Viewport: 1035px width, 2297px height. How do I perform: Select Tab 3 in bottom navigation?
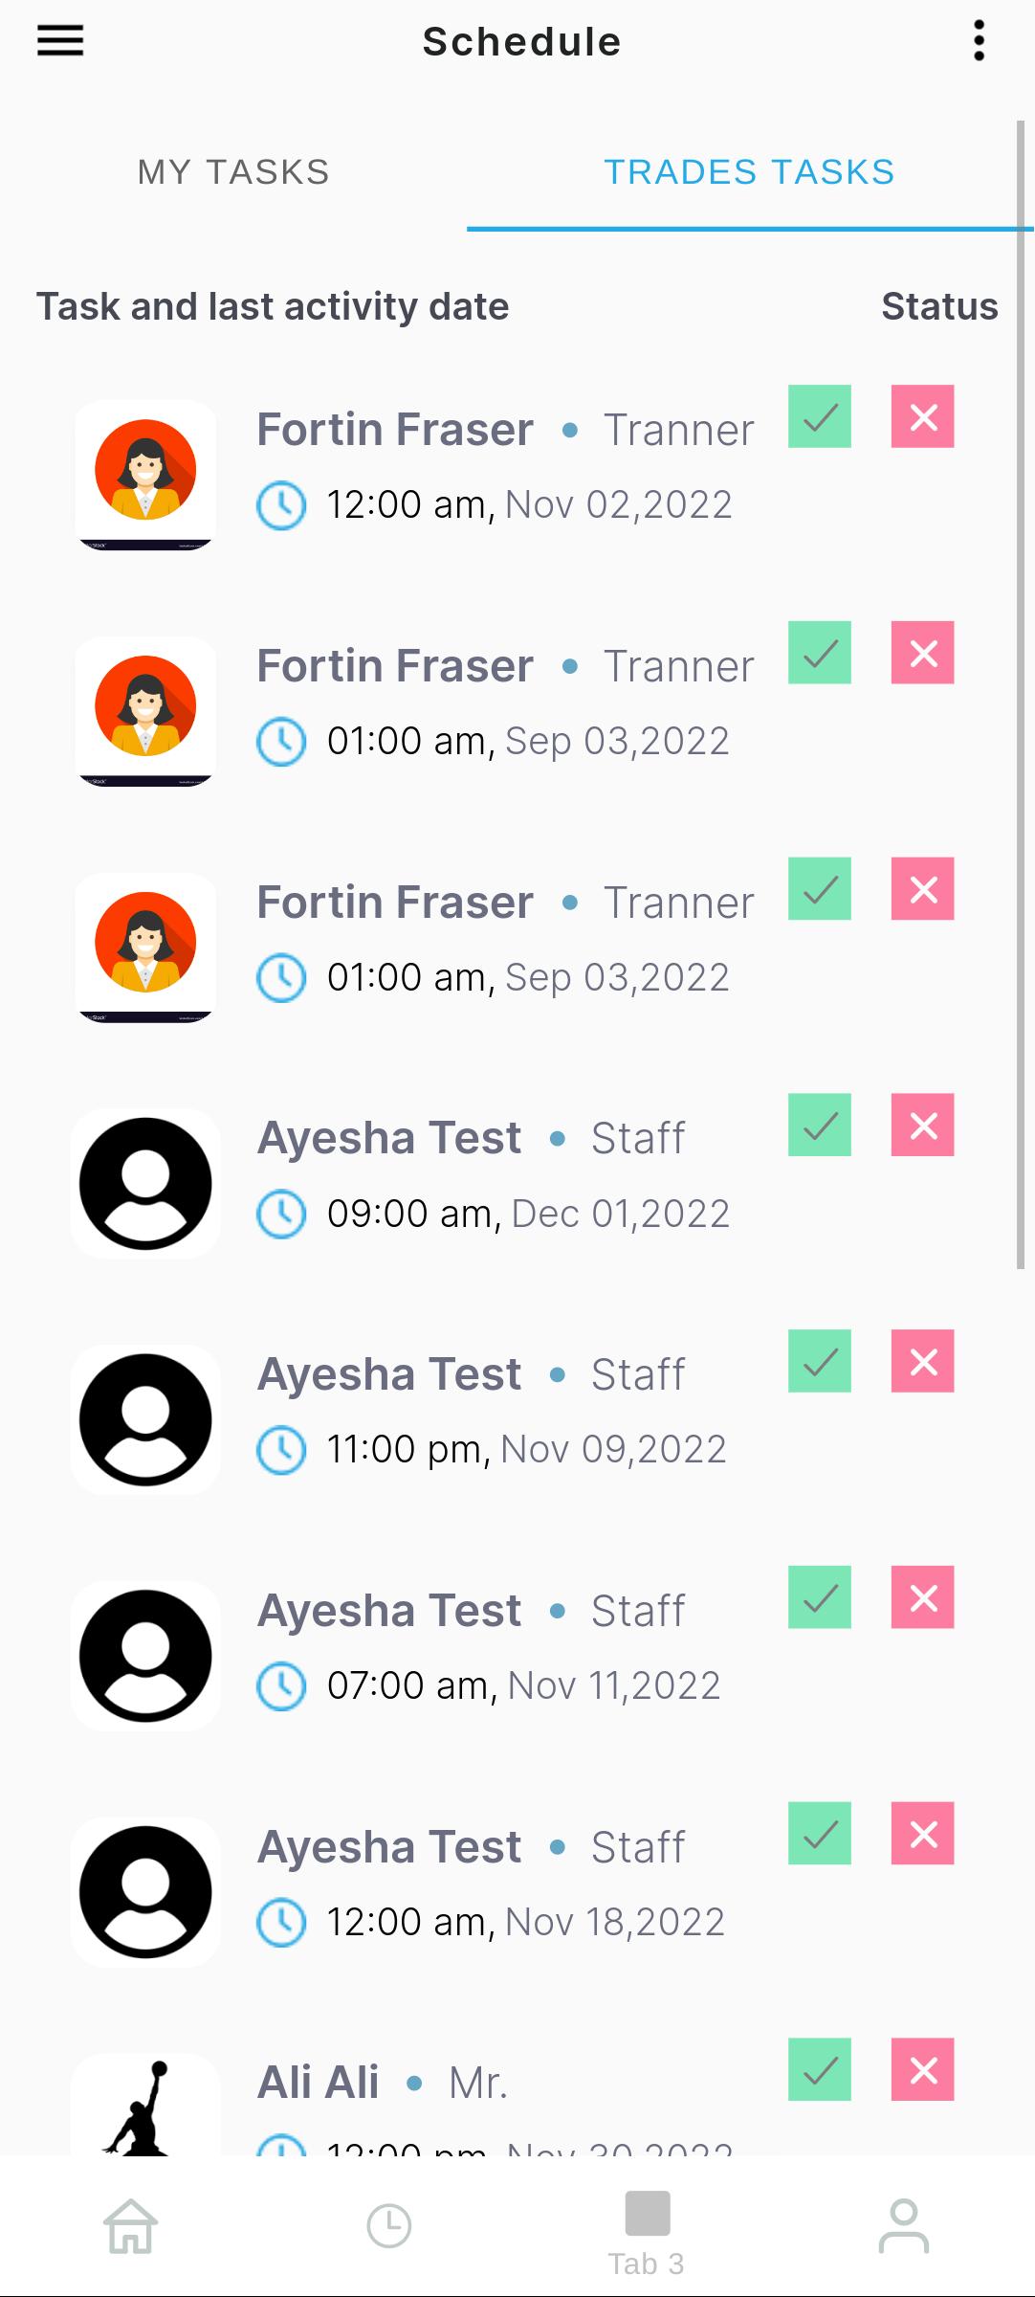[x=647, y=2234]
